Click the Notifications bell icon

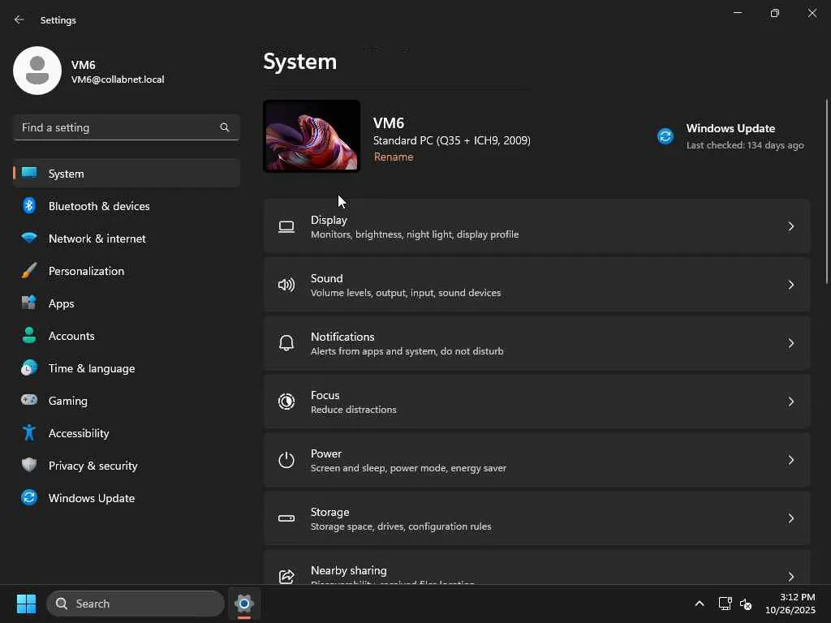point(286,343)
